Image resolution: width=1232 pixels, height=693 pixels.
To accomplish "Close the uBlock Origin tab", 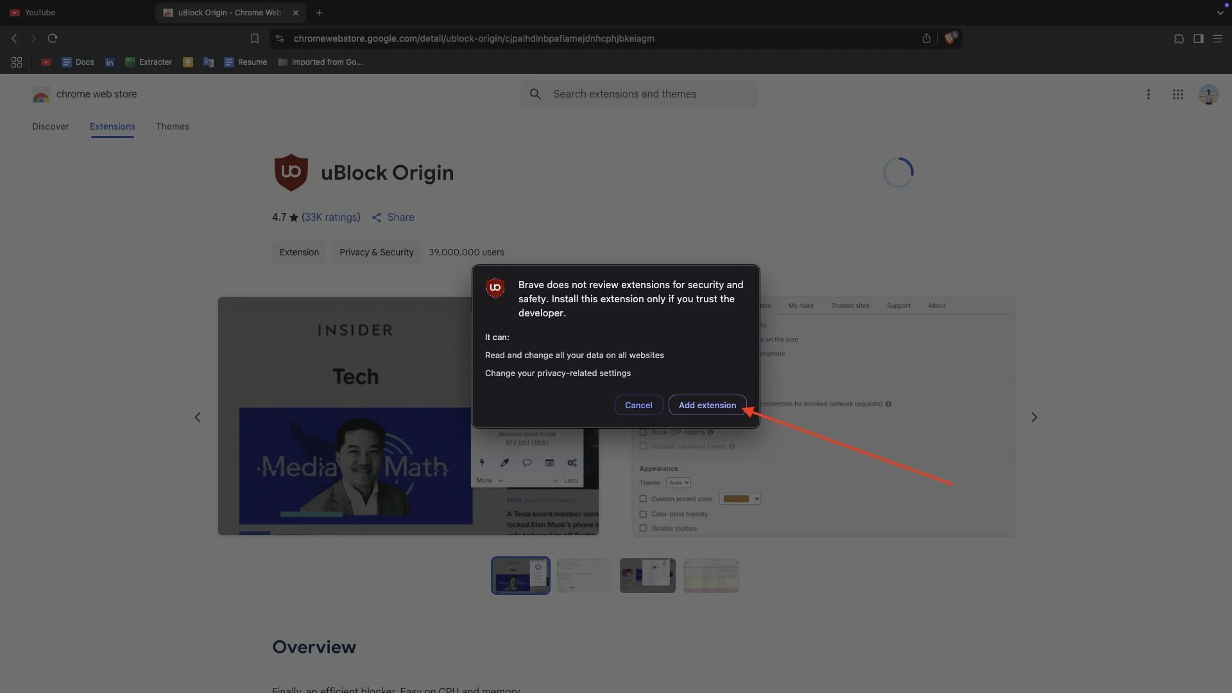I will point(296,13).
